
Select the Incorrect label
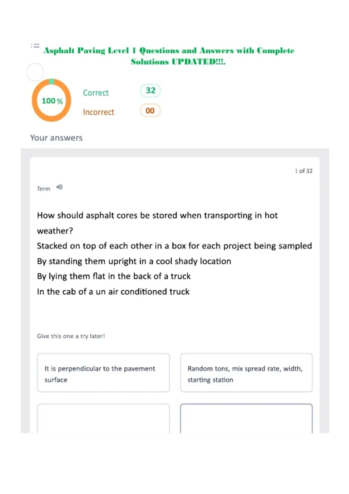point(99,112)
